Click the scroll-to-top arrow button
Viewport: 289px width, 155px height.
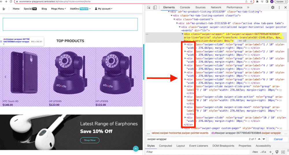[136, 148]
